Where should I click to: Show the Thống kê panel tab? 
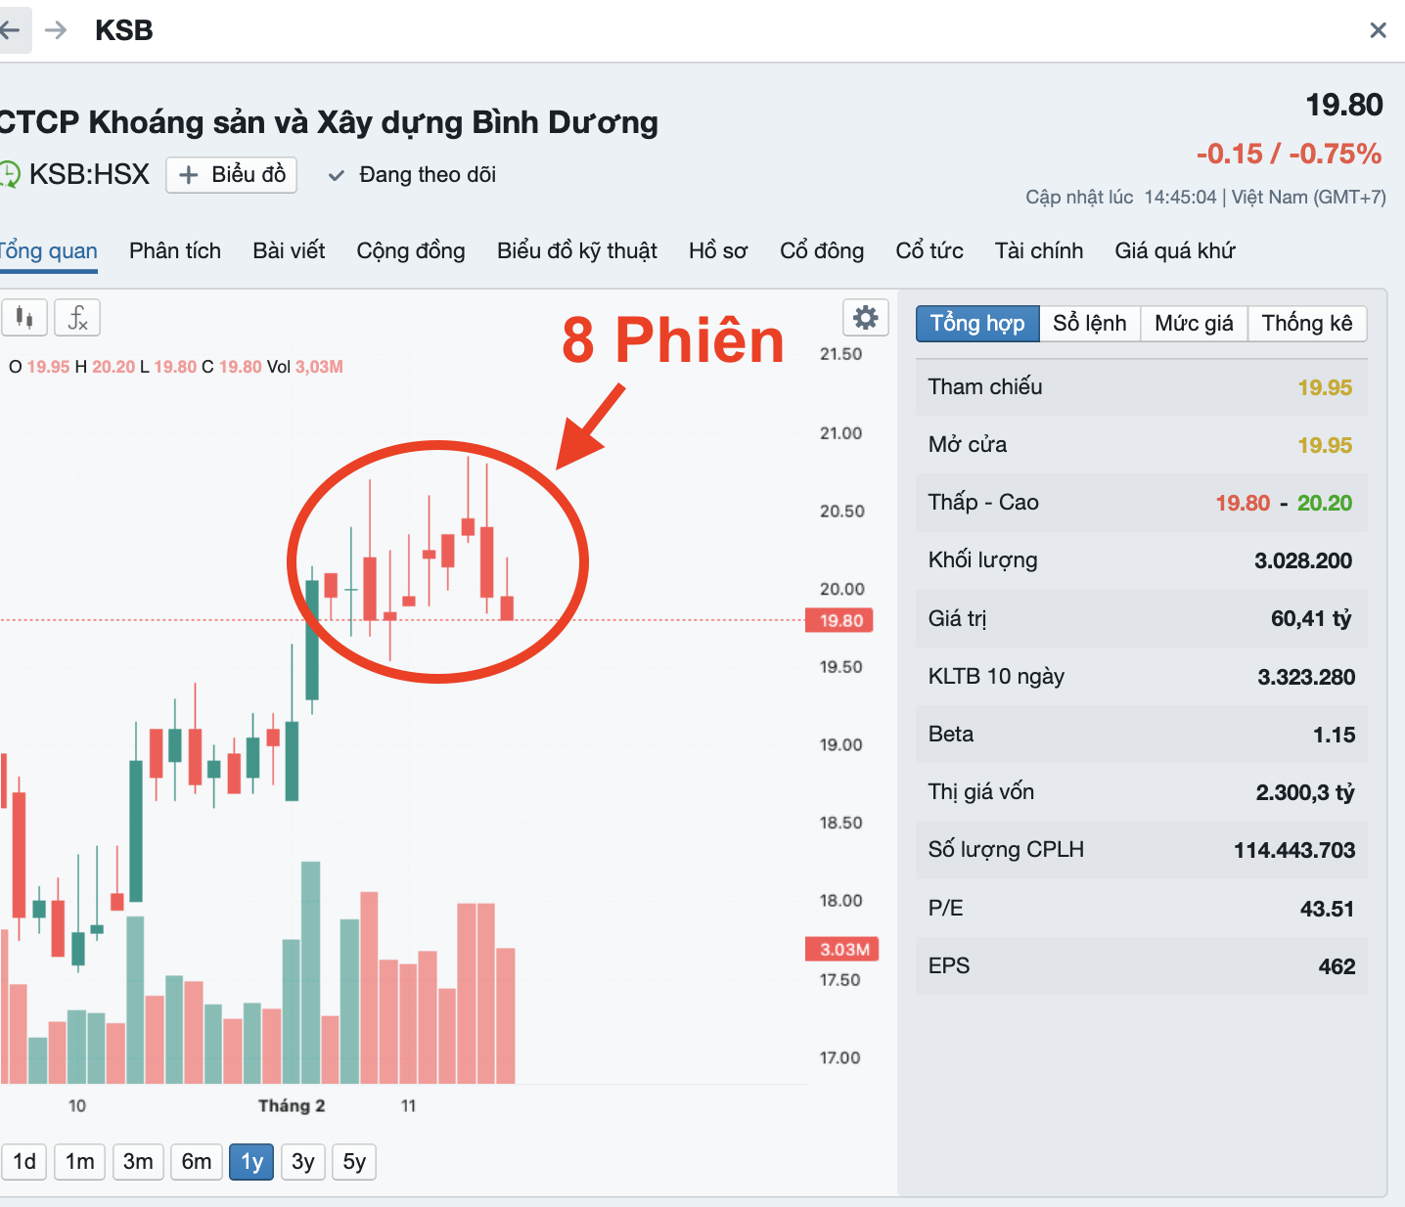point(1306,324)
